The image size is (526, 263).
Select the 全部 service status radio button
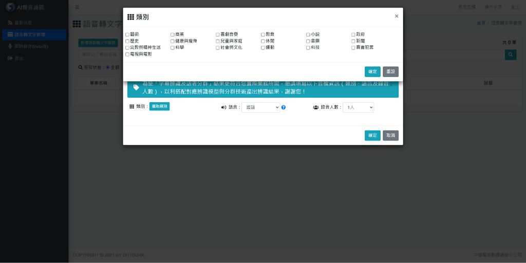[108, 67]
